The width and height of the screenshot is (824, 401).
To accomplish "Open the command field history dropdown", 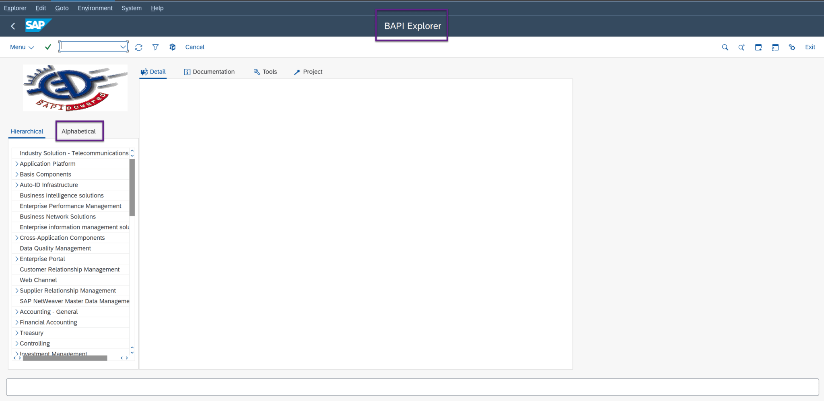I will click(x=123, y=46).
